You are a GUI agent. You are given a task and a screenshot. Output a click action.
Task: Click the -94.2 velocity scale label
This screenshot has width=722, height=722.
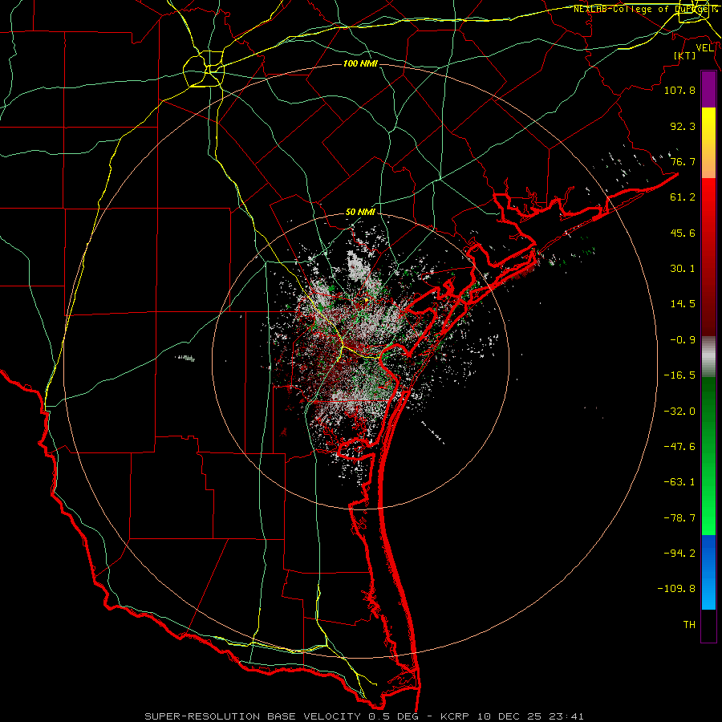(679, 554)
